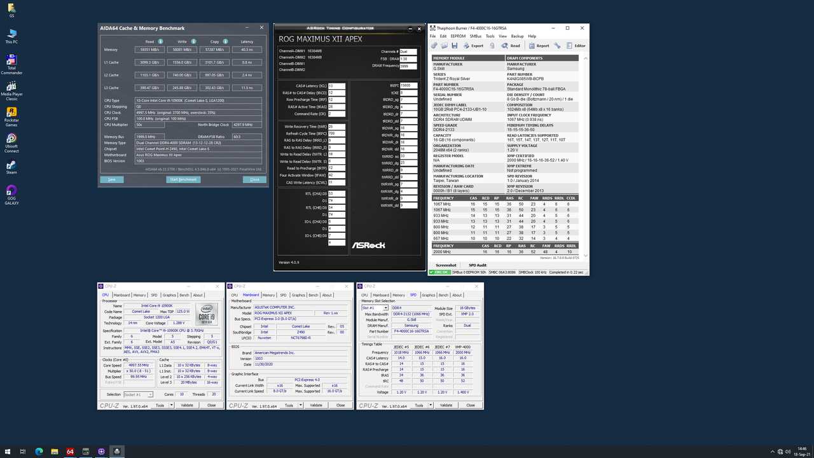This screenshot has height=458, width=814.
Task: Click Thaiphoon Burner gears toolbar icon
Action: click(434, 46)
